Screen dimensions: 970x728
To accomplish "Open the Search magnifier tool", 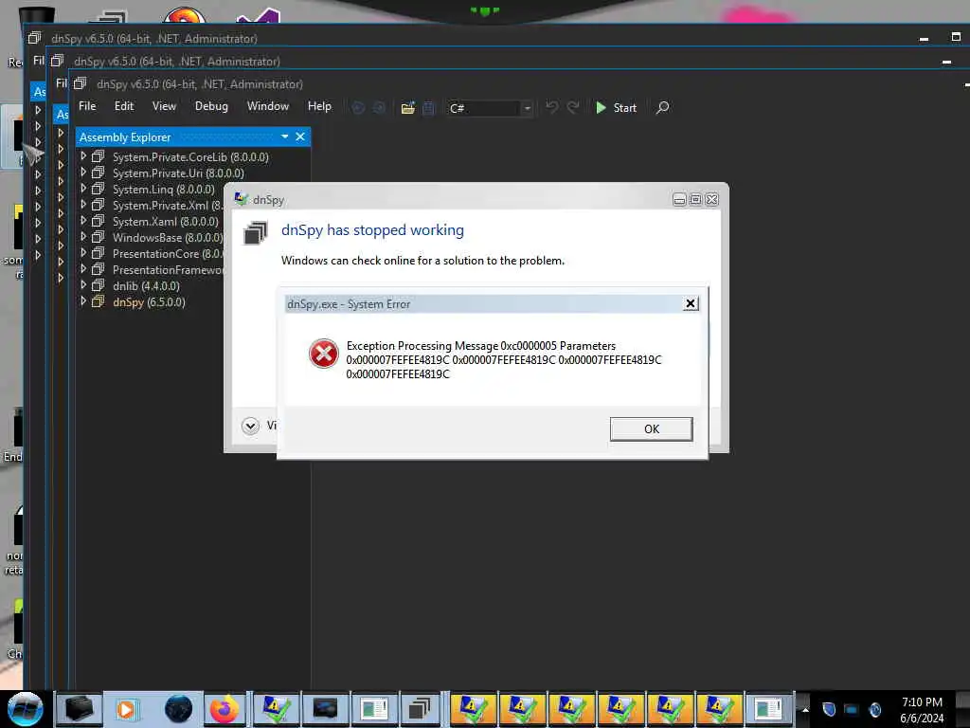I will click(x=662, y=108).
